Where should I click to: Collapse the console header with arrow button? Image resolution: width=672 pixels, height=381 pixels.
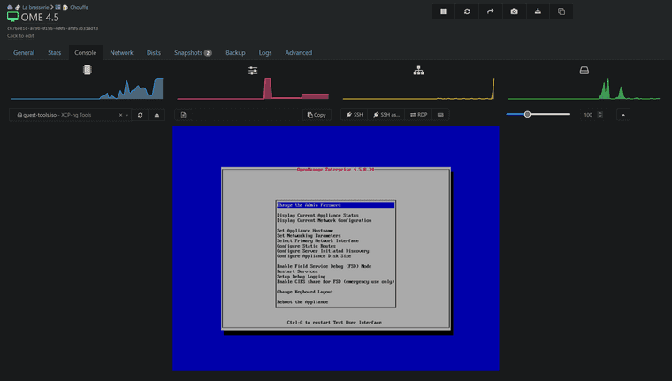[622, 115]
